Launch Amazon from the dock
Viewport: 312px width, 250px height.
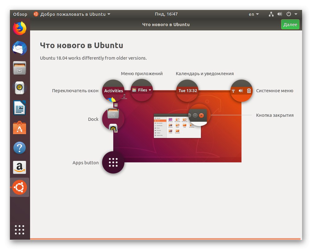20,167
